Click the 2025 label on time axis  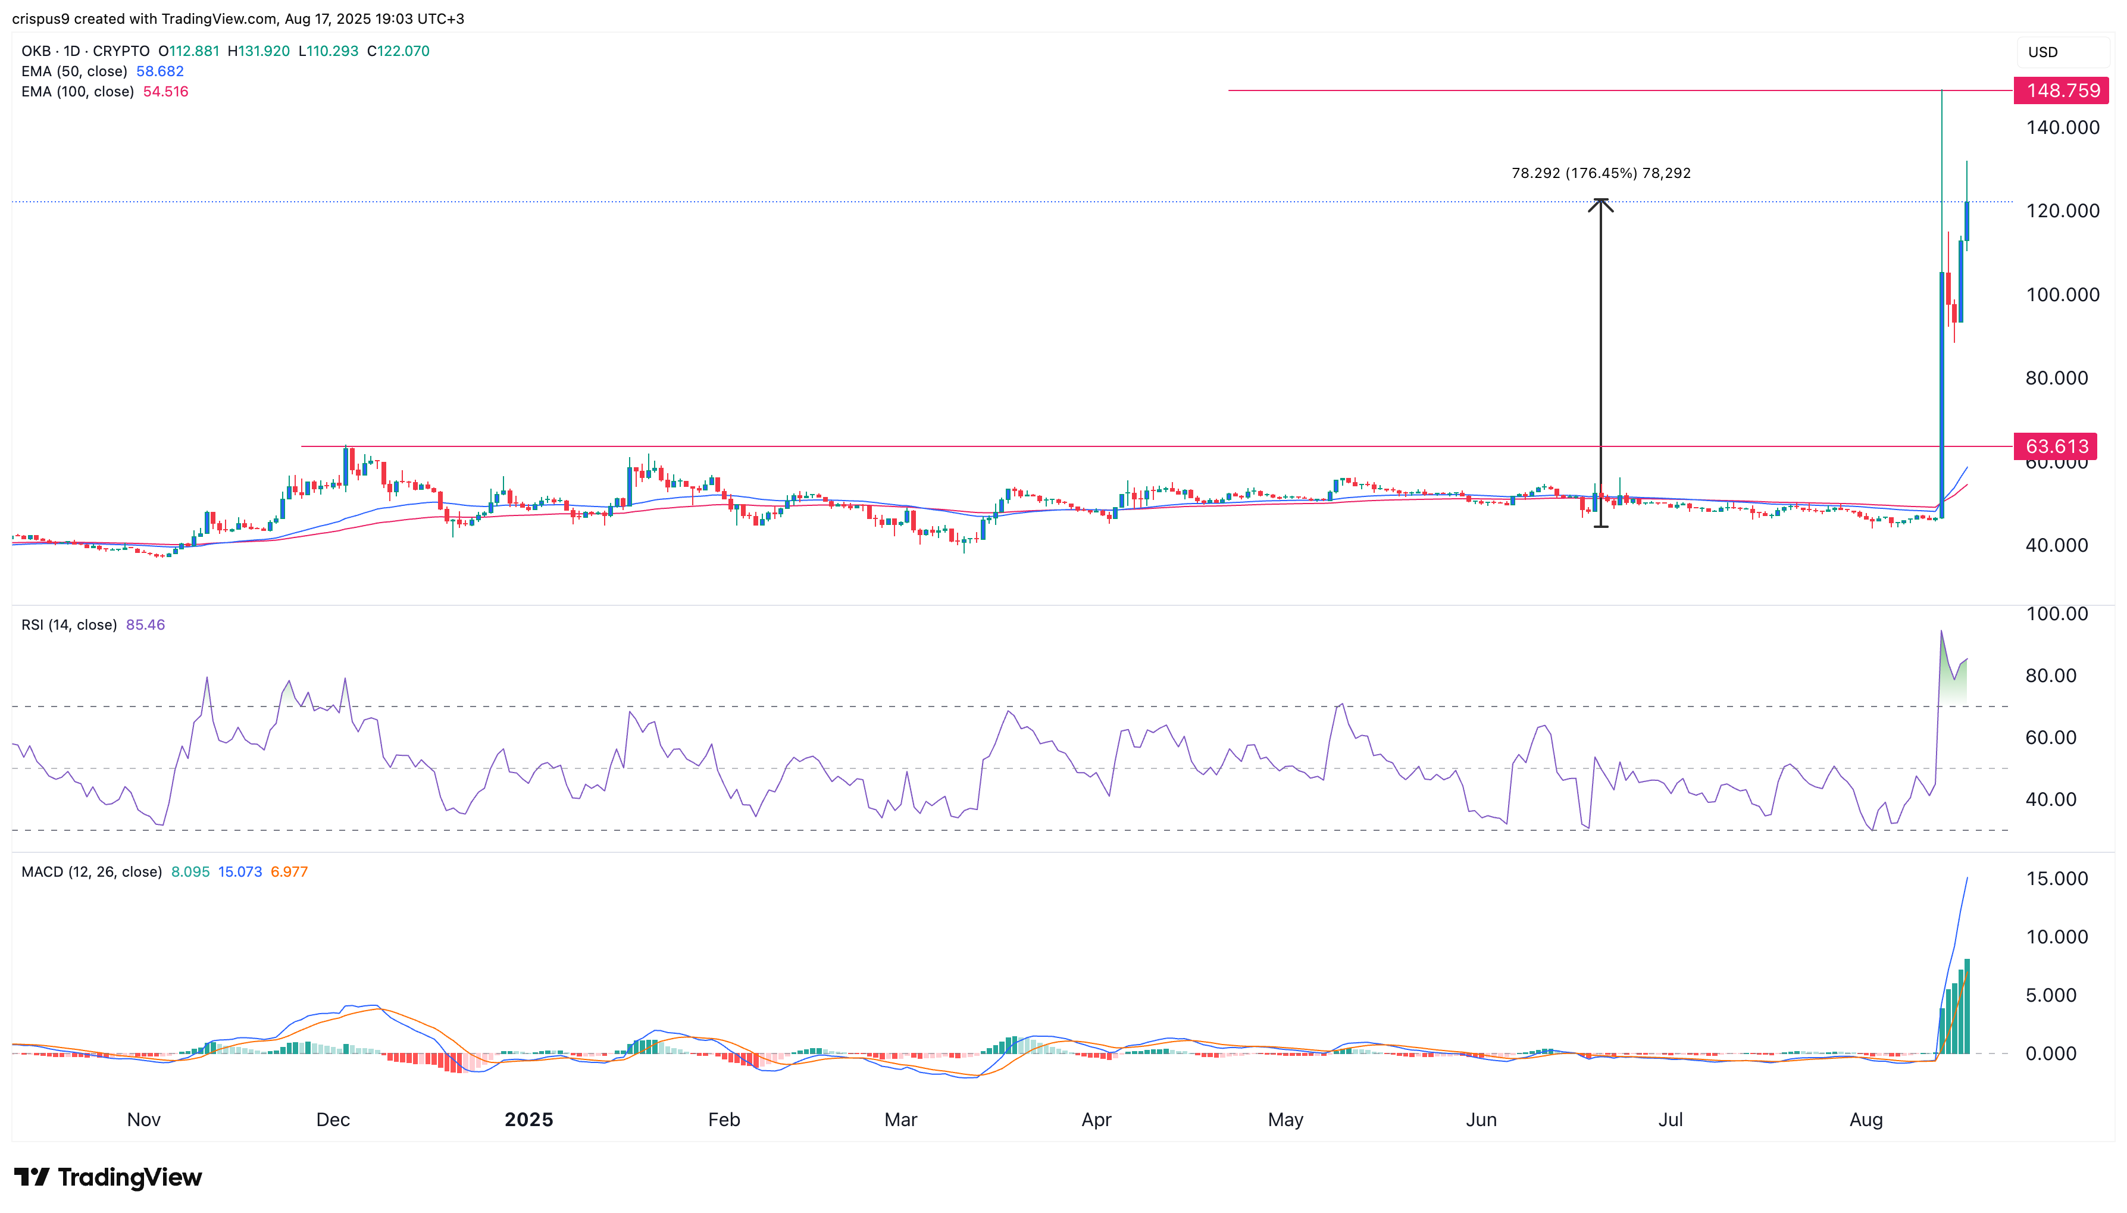pyautogui.click(x=529, y=1120)
